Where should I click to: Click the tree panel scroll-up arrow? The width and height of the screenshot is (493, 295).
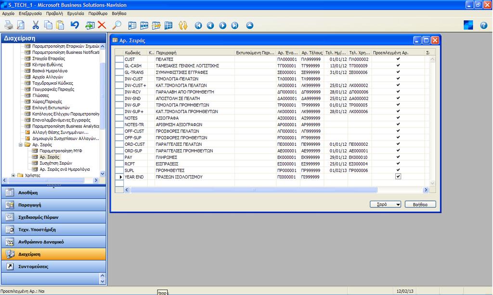103,46
